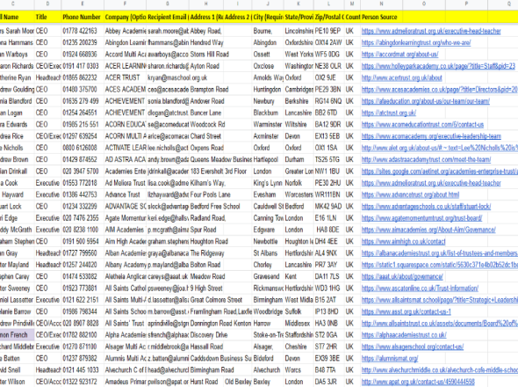
Task: Open the asst.org.uk contact-us link
Action: click(x=406, y=312)
